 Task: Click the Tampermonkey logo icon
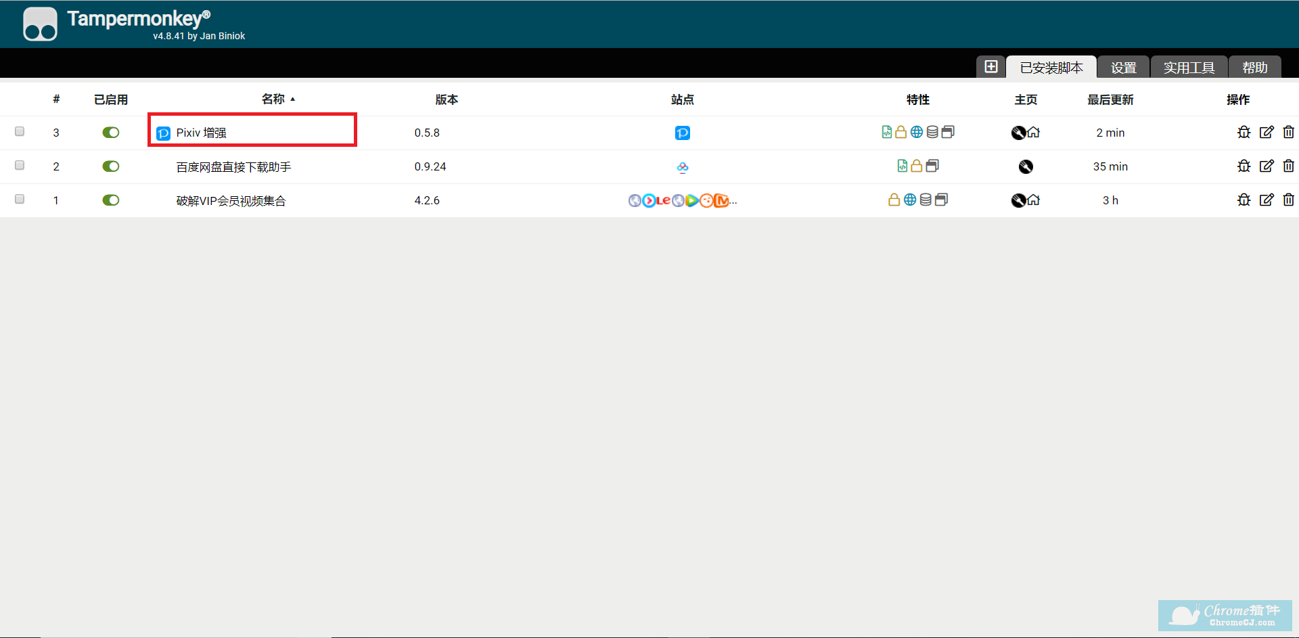[40, 24]
